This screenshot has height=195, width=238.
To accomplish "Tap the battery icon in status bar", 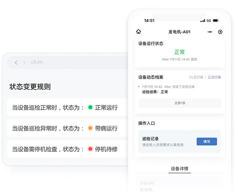I will pos(216,21).
